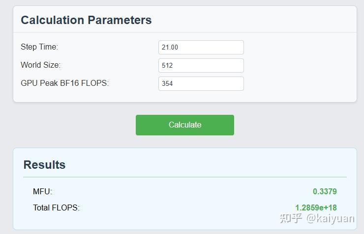Click the Results section heading
This screenshot has height=234, width=364.
pos(44,165)
